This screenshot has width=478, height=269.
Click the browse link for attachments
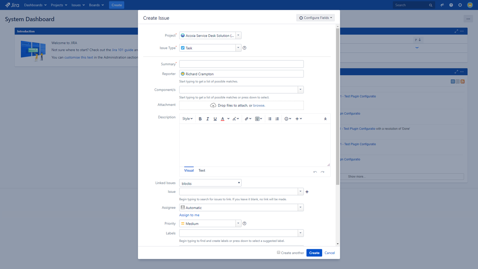[259, 106]
